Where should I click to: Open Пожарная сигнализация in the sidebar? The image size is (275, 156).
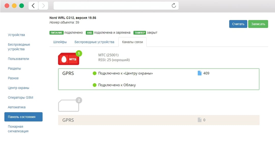click(18, 129)
